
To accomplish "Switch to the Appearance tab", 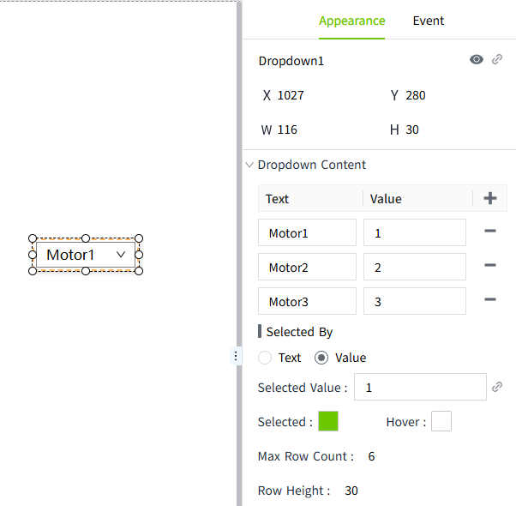I will pyautogui.click(x=351, y=21).
